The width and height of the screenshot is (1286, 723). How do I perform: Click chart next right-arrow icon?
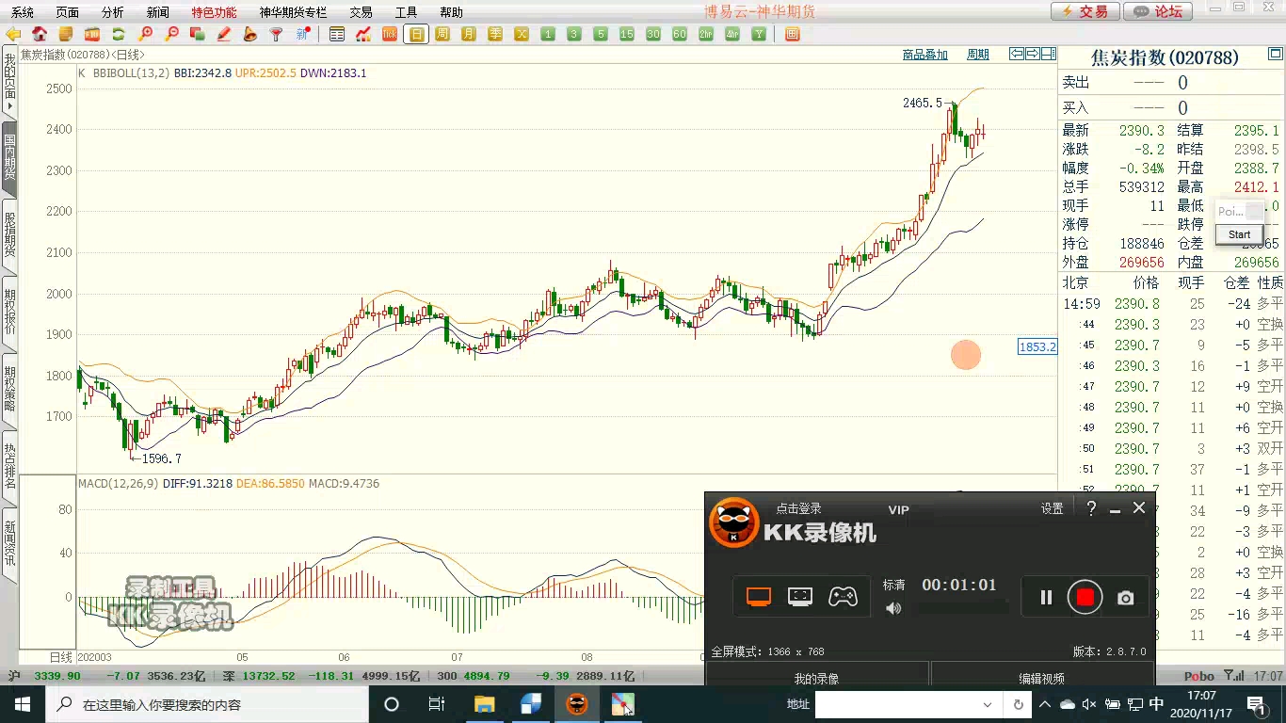tap(1033, 54)
